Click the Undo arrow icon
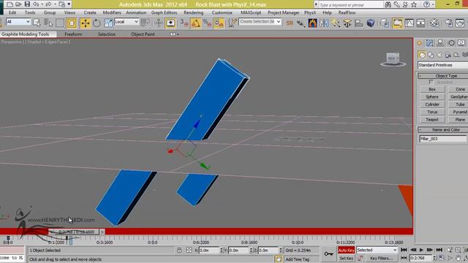Viewport: 468px width, 263px height. [36, 4]
